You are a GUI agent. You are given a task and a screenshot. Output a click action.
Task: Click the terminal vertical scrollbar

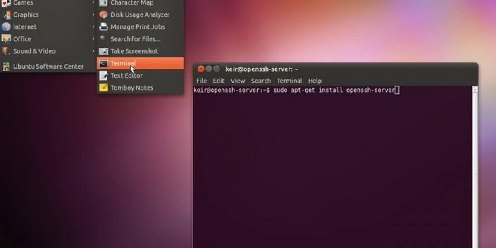475,167
